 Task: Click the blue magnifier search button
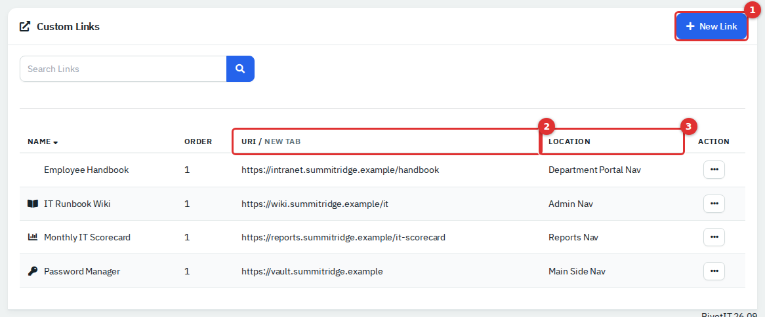click(240, 69)
